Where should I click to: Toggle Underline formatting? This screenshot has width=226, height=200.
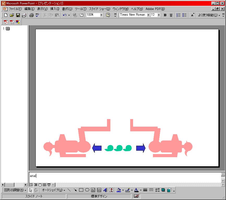pyautogui.click(x=171, y=15)
